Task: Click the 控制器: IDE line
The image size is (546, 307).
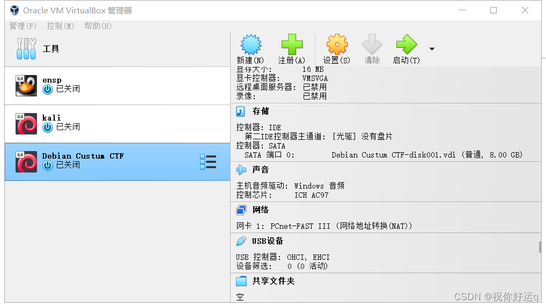Action: pyautogui.click(x=259, y=128)
